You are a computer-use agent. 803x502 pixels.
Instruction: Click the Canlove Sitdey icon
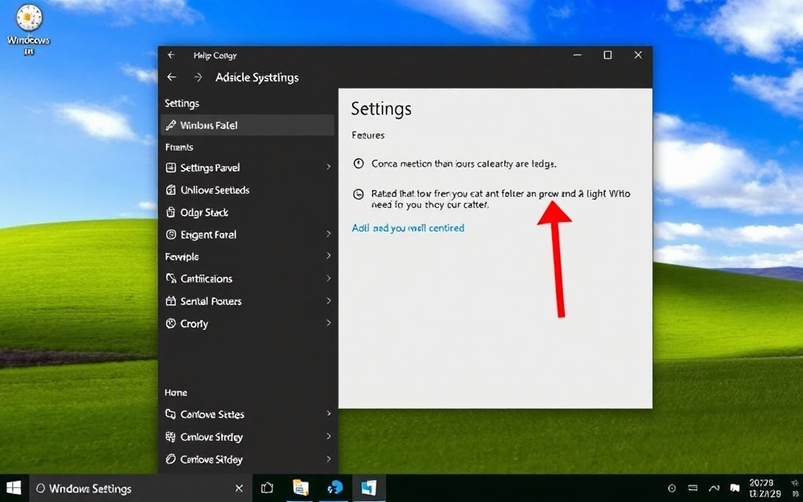coord(170,459)
